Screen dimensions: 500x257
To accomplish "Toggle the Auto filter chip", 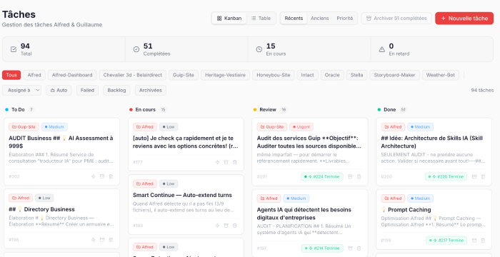I will coord(59,90).
